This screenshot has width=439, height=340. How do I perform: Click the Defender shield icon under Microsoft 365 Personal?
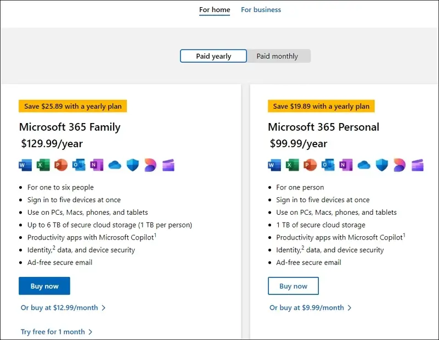pyautogui.click(x=382, y=165)
